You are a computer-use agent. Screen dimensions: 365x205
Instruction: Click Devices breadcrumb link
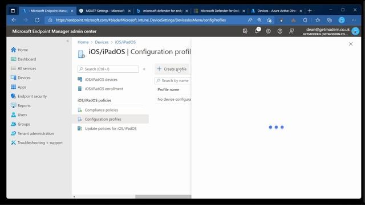tap(102, 42)
